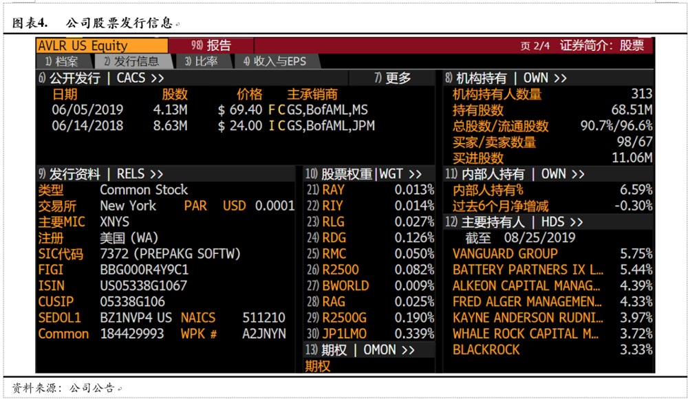This screenshot has width=688, height=399.
Task: Select index row 30) JP1LMO
Action: point(370,334)
